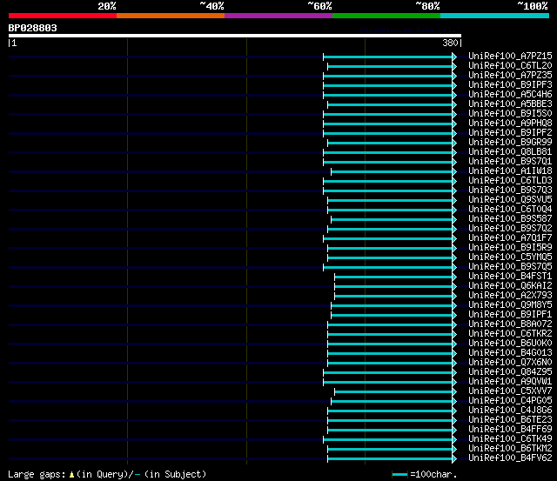Image resolution: width=557 pixels, height=481 pixels.
Task: Click the UniRef100_B6TE23 label
Action: click(x=510, y=420)
